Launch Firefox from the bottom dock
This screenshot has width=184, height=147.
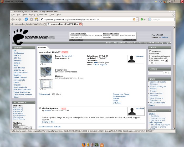click(84, 145)
